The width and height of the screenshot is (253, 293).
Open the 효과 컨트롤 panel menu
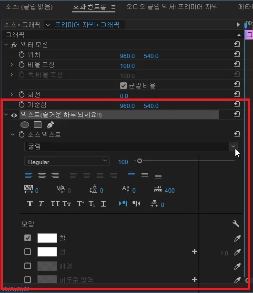(113, 7)
